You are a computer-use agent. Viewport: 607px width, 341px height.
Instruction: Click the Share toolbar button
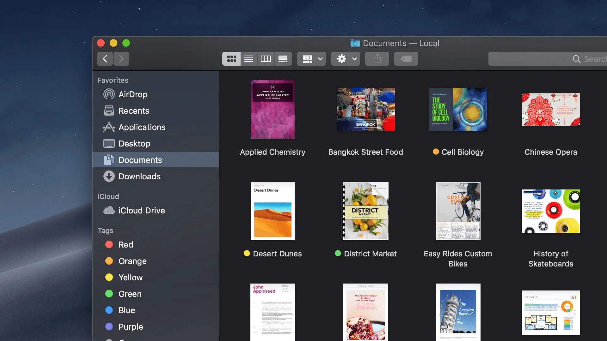point(377,59)
